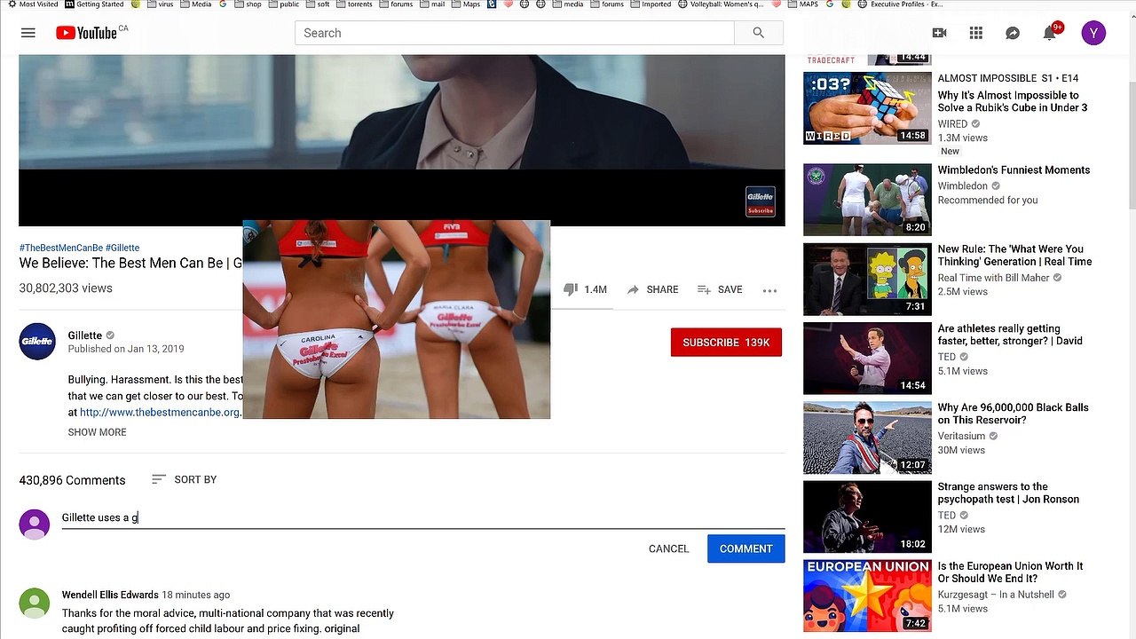This screenshot has height=639, width=1136.
Task: Open commenter Wendell Ellis Edwards' name
Action: (110, 595)
